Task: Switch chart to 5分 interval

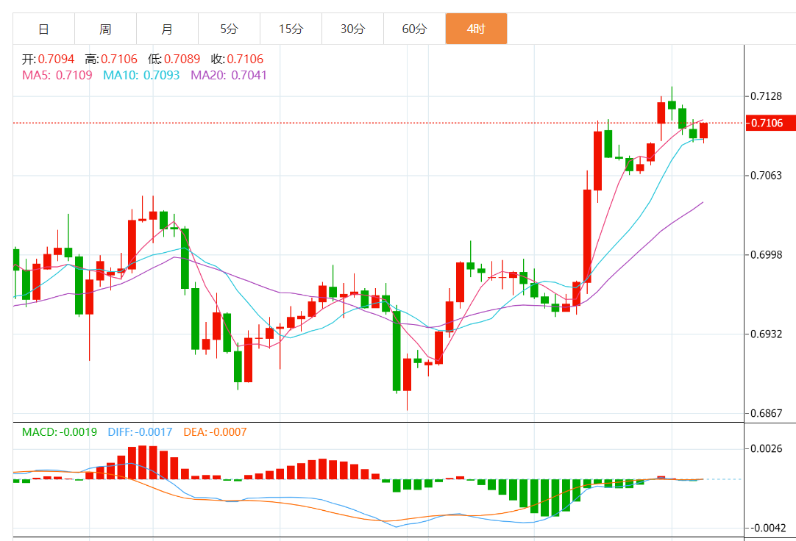Action: (229, 29)
